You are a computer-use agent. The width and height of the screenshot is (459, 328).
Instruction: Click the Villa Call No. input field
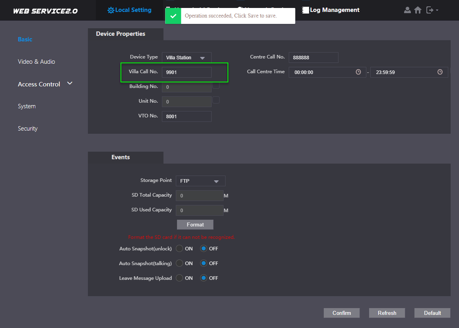tap(187, 72)
